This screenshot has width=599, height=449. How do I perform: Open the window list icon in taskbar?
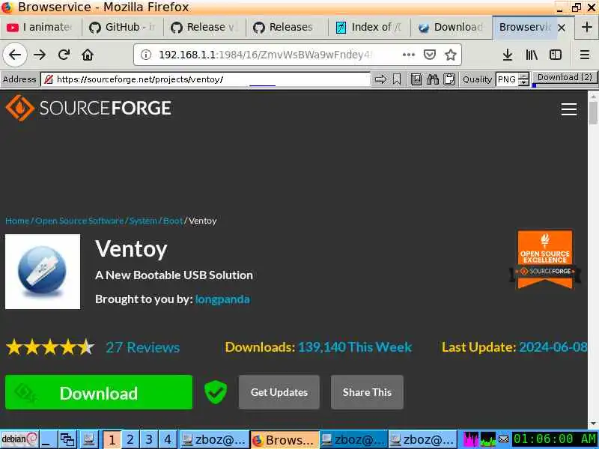point(67,439)
